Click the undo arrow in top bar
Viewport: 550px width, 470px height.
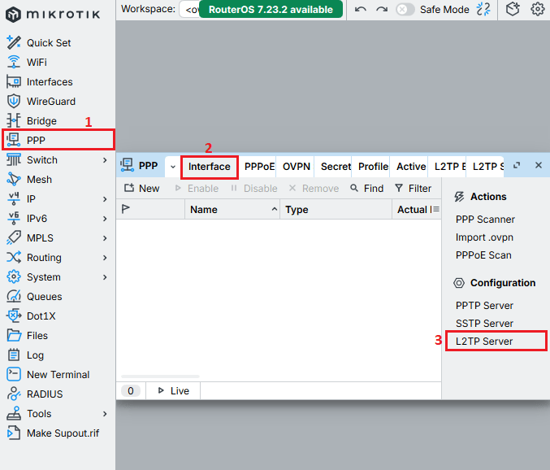(x=360, y=10)
